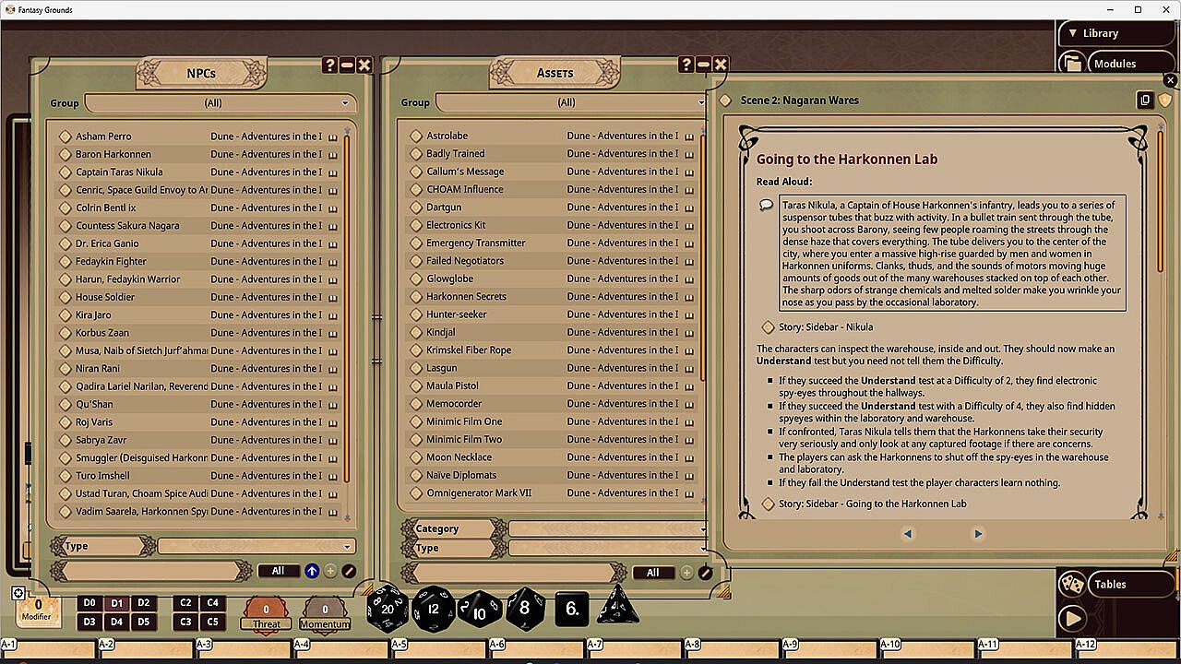
Task: Click the edit pencil icon in NPCs window
Action: 349,571
